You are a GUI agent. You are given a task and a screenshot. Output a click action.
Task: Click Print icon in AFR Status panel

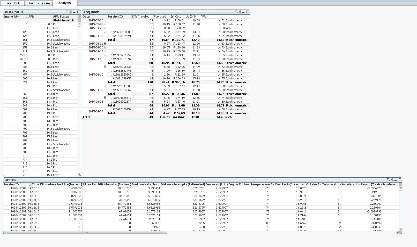(67, 12)
